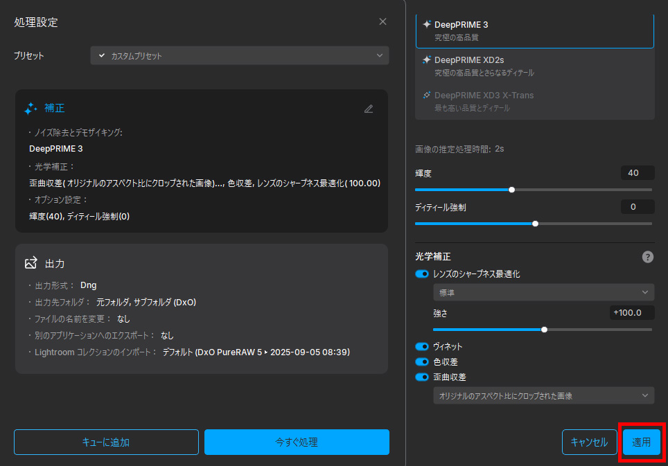668x466 pixels.
Task: Click the 画像の推定処理時間: 2s text
Action: [459, 149]
